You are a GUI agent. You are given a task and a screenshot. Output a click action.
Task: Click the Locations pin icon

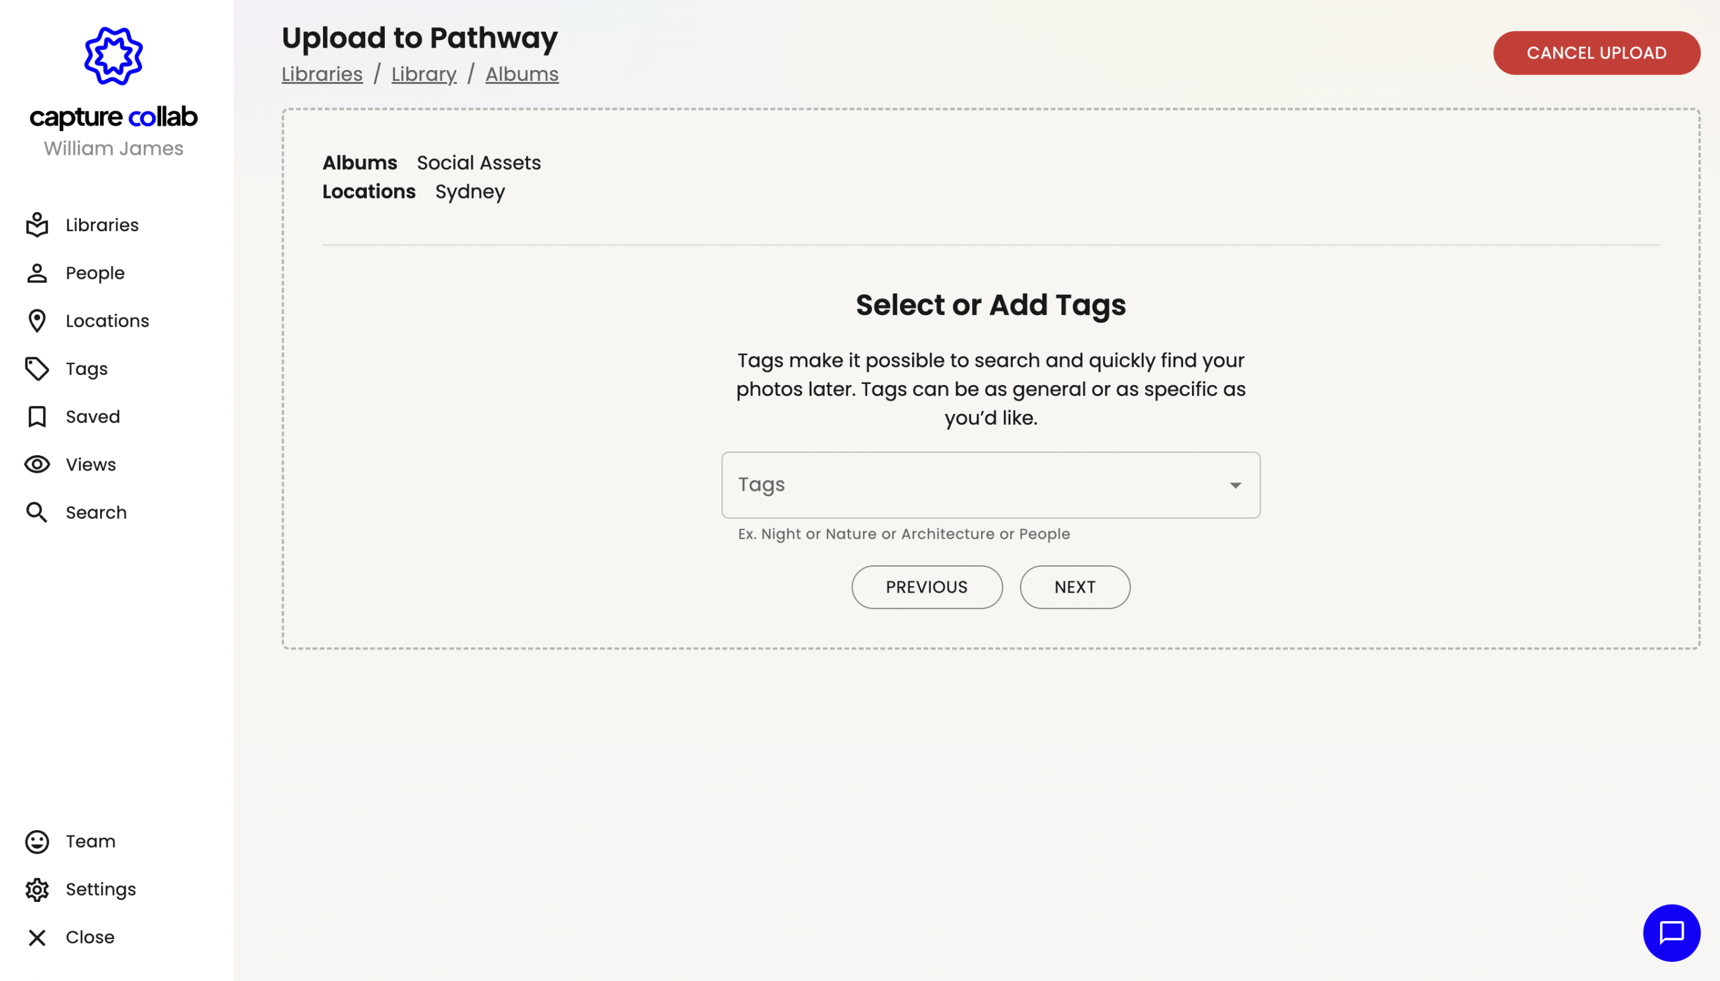click(37, 321)
